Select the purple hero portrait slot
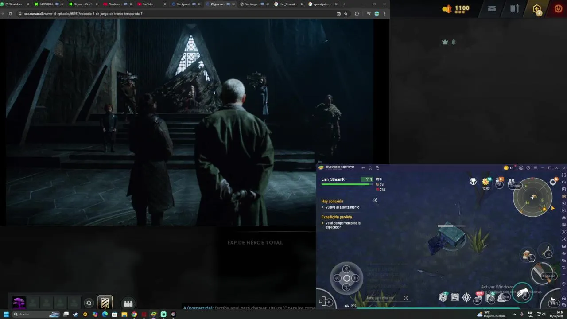The width and height of the screenshot is (567, 319). click(19, 303)
